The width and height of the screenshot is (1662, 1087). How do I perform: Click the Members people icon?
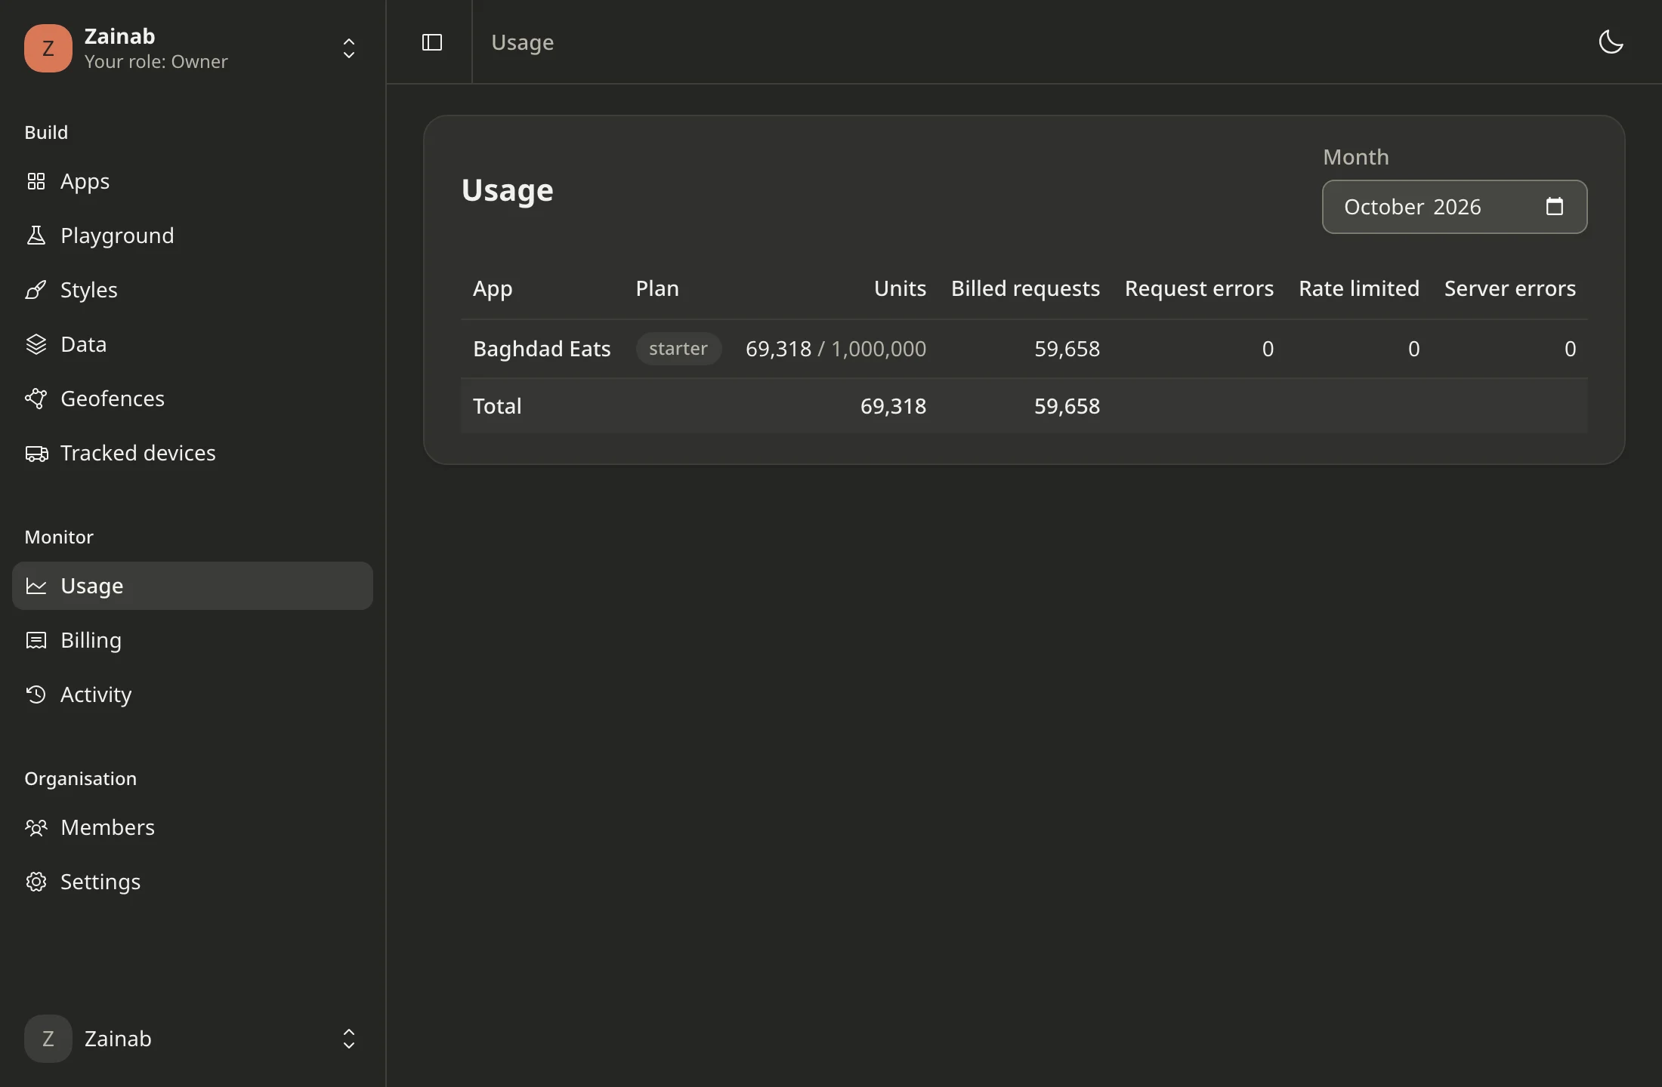36,827
